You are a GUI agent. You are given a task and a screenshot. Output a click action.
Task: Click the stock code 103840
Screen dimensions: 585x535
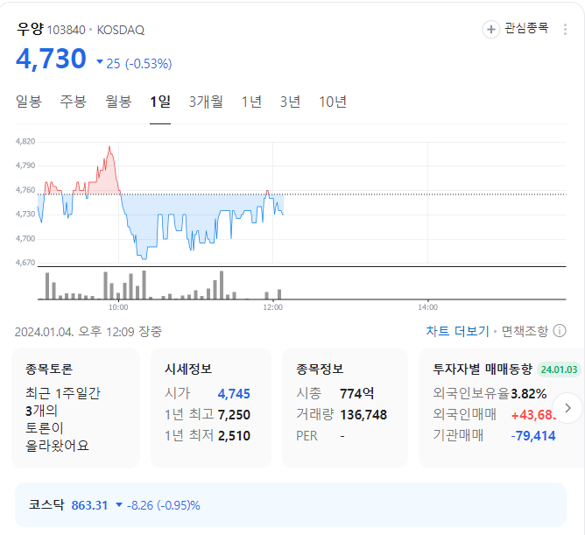click(x=67, y=30)
